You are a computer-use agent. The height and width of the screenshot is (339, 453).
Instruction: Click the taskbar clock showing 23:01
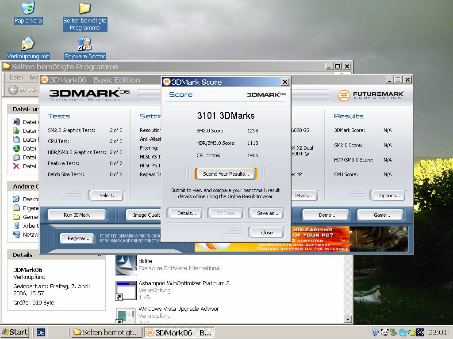tap(438, 333)
